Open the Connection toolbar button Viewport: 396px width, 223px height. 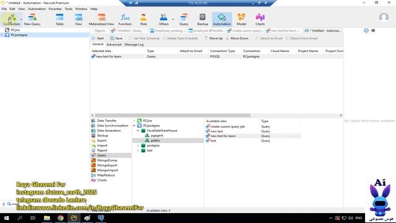click(11, 19)
